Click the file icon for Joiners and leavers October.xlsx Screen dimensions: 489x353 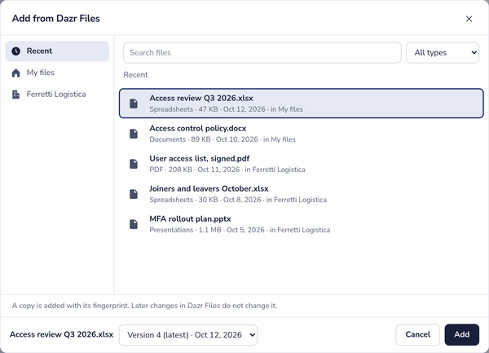134,194
